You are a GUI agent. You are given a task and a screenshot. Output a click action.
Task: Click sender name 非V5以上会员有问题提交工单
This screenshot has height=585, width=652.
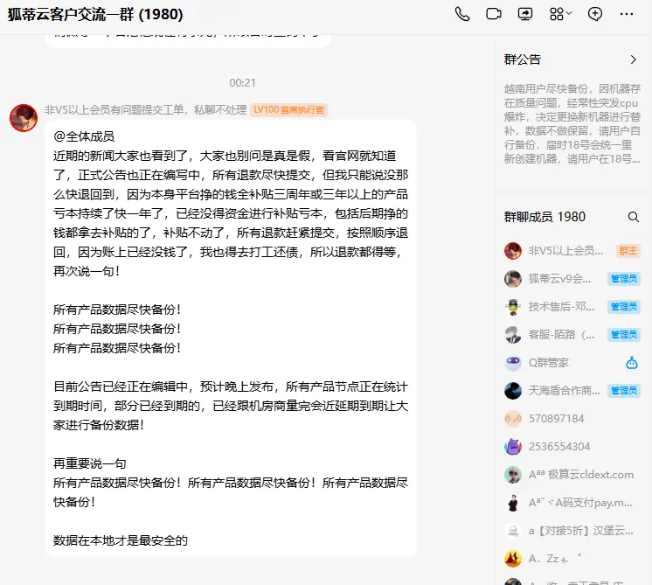click(x=146, y=110)
